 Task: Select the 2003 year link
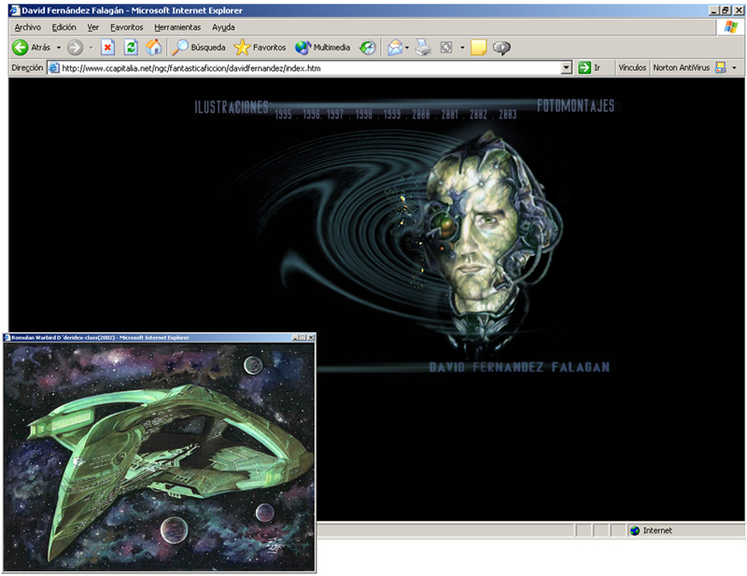pyautogui.click(x=507, y=114)
